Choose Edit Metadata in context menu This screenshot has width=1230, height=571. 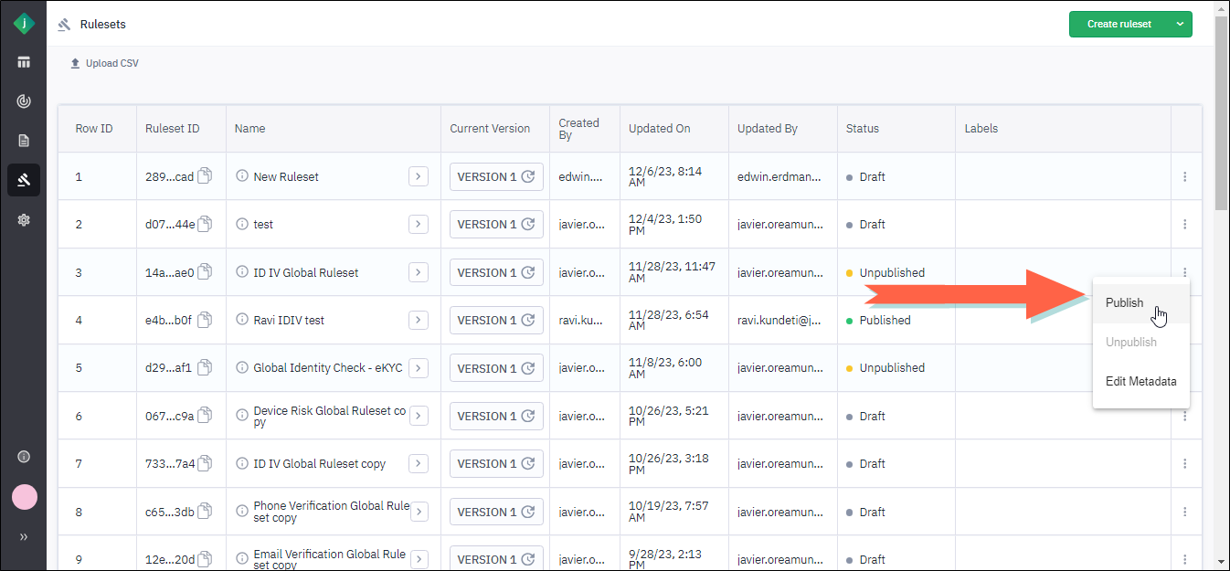(x=1140, y=382)
